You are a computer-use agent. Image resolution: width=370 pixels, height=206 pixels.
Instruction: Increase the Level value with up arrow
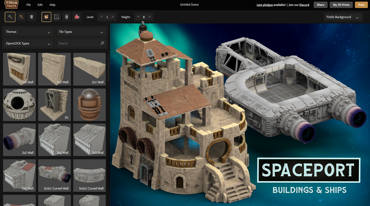(113, 17)
